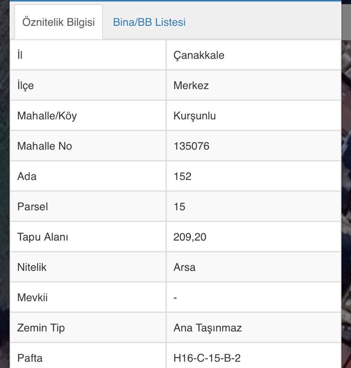Select the Pafta value H16-C-15-B-2
The width and height of the screenshot is (351, 368).
[207, 358]
